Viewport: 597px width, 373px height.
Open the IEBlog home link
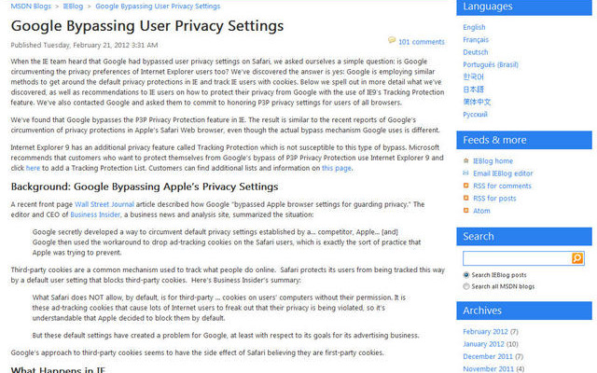tap(493, 161)
